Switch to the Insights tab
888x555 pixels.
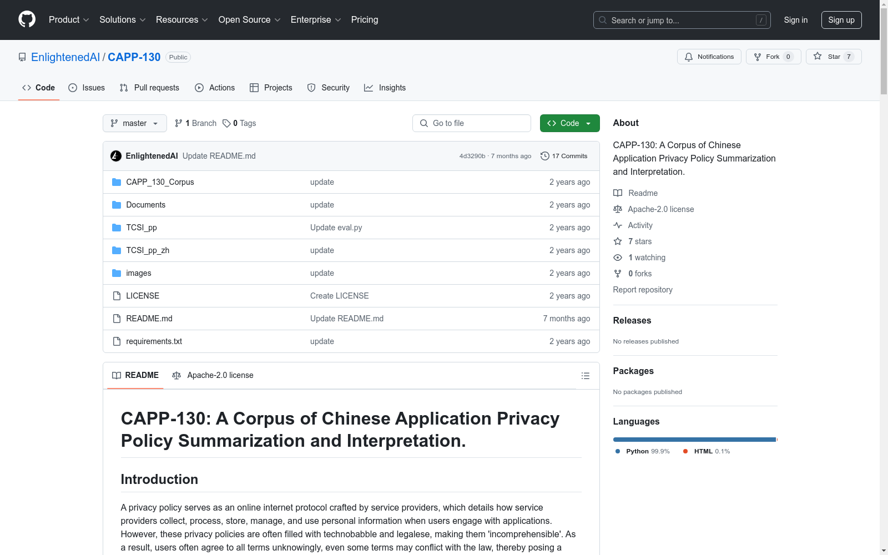(x=385, y=88)
